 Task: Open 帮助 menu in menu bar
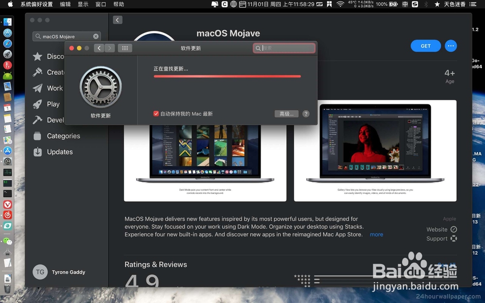118,4
